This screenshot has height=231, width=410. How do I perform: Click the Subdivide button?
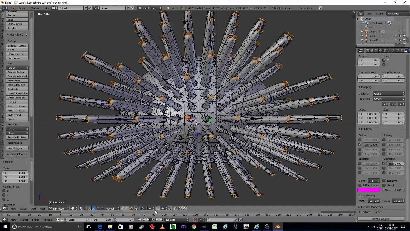click(x=18, y=89)
